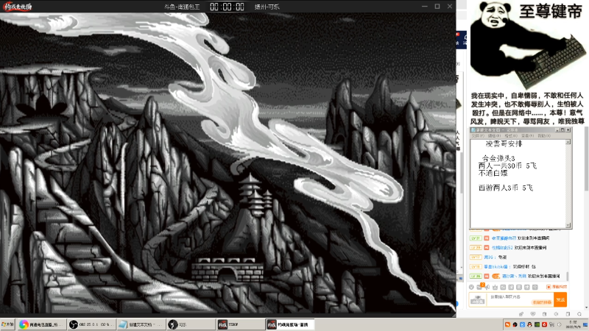Toggle the orange effects option beside chat toolbar
The width and height of the screenshot is (589, 331).
pyautogui.click(x=557, y=287)
